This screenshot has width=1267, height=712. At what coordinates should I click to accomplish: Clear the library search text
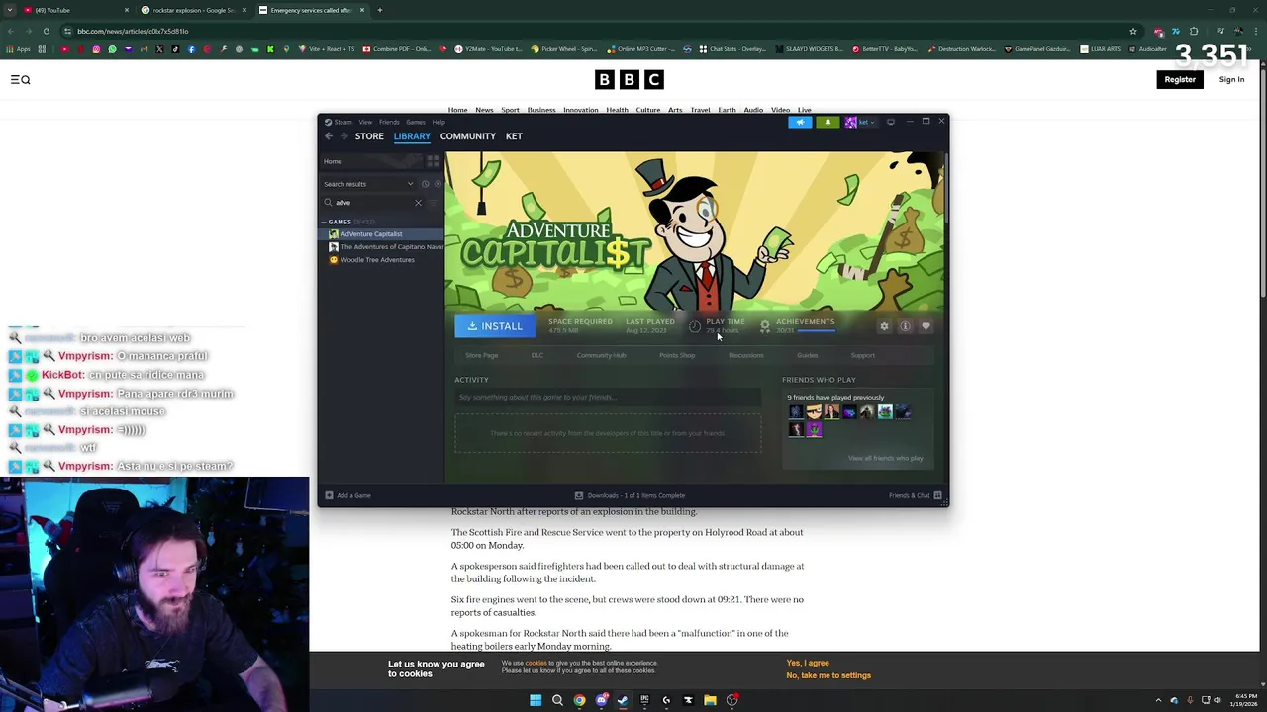pos(418,203)
